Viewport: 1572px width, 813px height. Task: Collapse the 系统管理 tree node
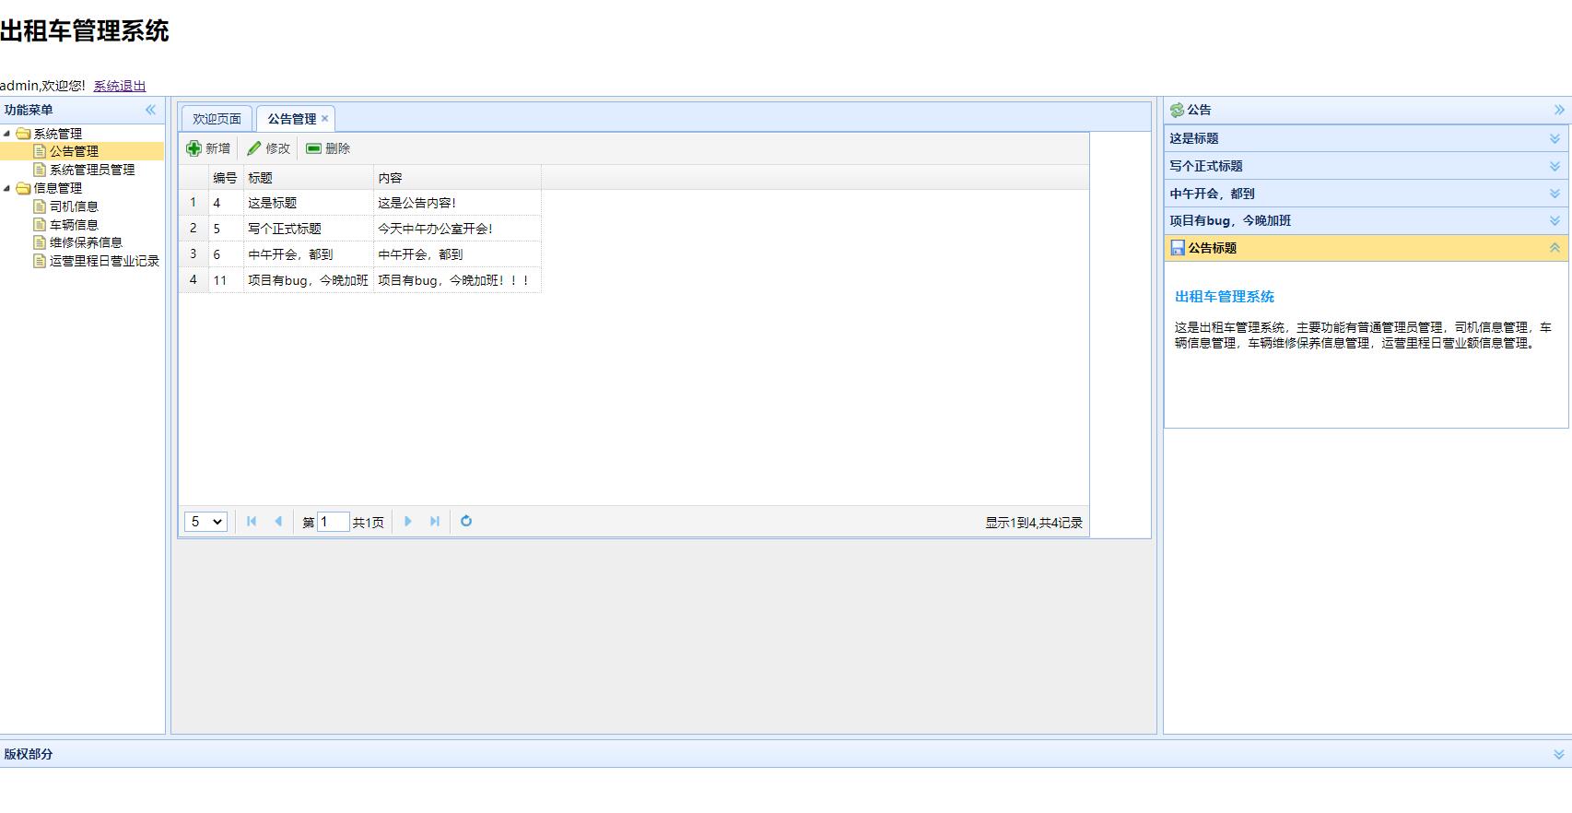point(7,134)
